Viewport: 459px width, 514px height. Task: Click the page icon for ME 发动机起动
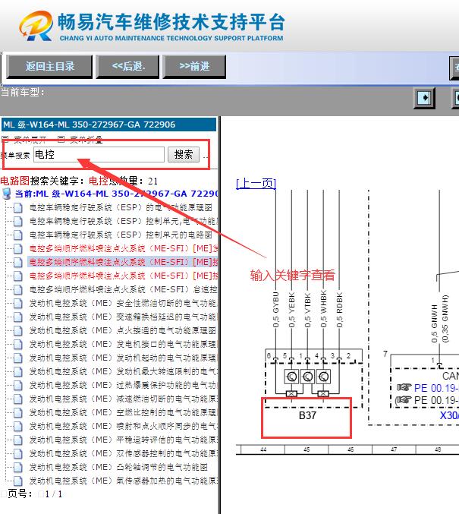pyautogui.click(x=17, y=358)
